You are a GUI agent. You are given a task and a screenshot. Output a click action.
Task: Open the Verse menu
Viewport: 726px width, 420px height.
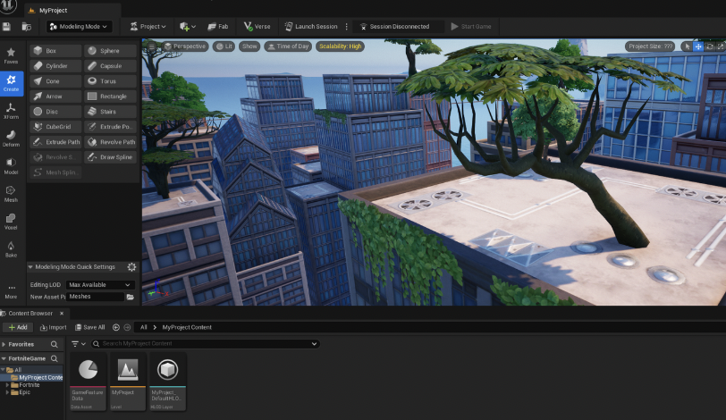click(x=257, y=27)
